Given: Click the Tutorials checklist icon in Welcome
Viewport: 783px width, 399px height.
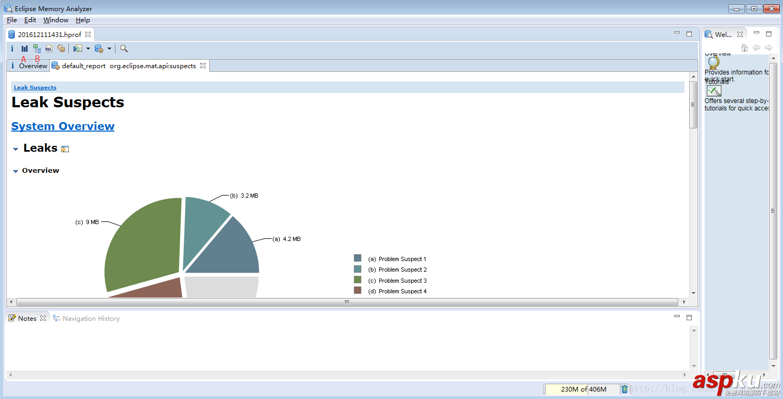Looking at the screenshot, I should click(714, 91).
